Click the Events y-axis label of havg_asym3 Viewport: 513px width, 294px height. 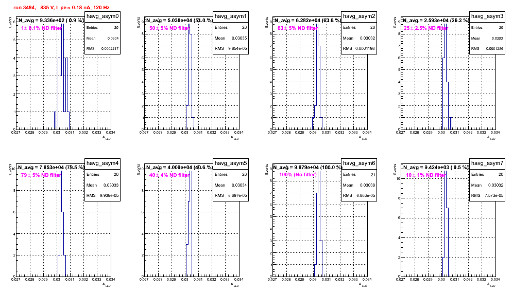[395, 22]
